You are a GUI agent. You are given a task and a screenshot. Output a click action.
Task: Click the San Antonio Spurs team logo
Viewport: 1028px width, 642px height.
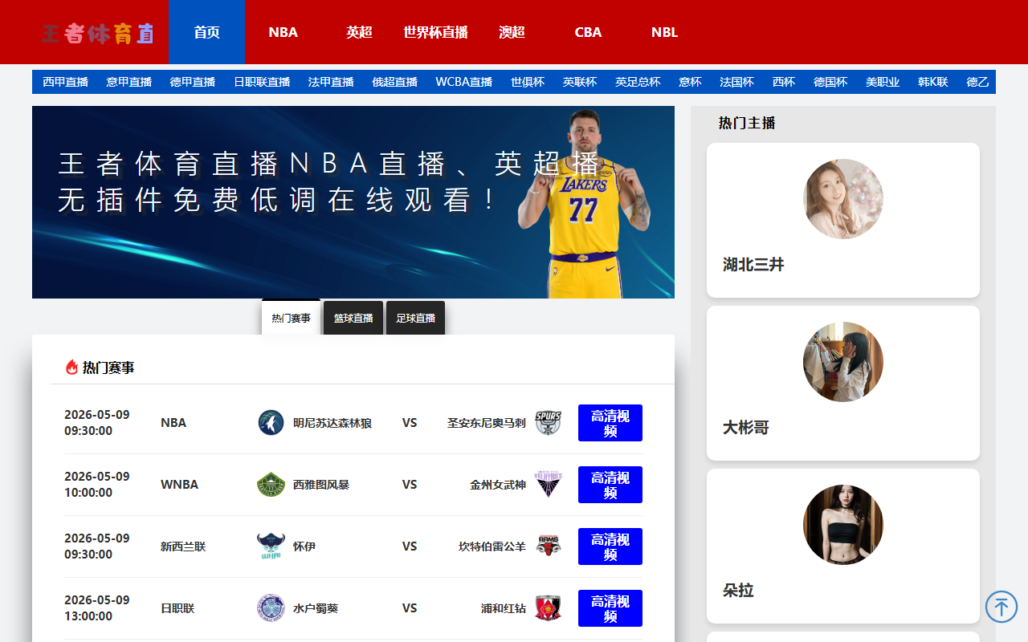549,423
